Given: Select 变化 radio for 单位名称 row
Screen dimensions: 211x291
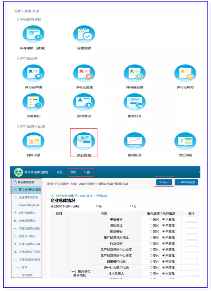Looking at the screenshot, I should (151, 219).
